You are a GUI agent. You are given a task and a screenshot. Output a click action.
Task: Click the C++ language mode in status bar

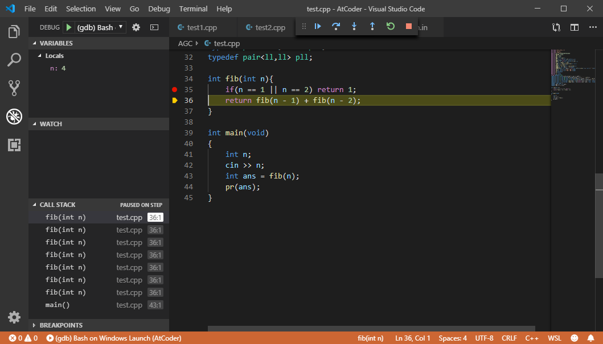532,338
